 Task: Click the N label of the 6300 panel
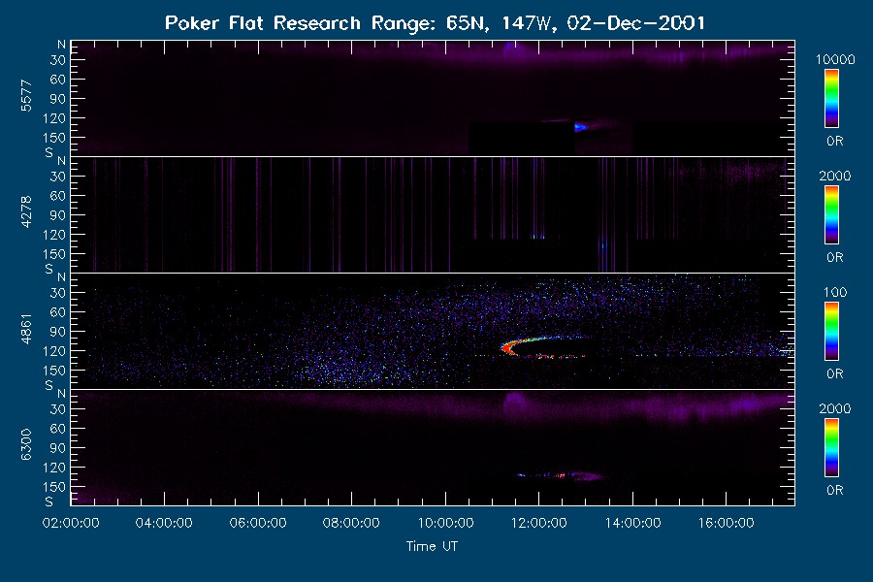point(61,394)
